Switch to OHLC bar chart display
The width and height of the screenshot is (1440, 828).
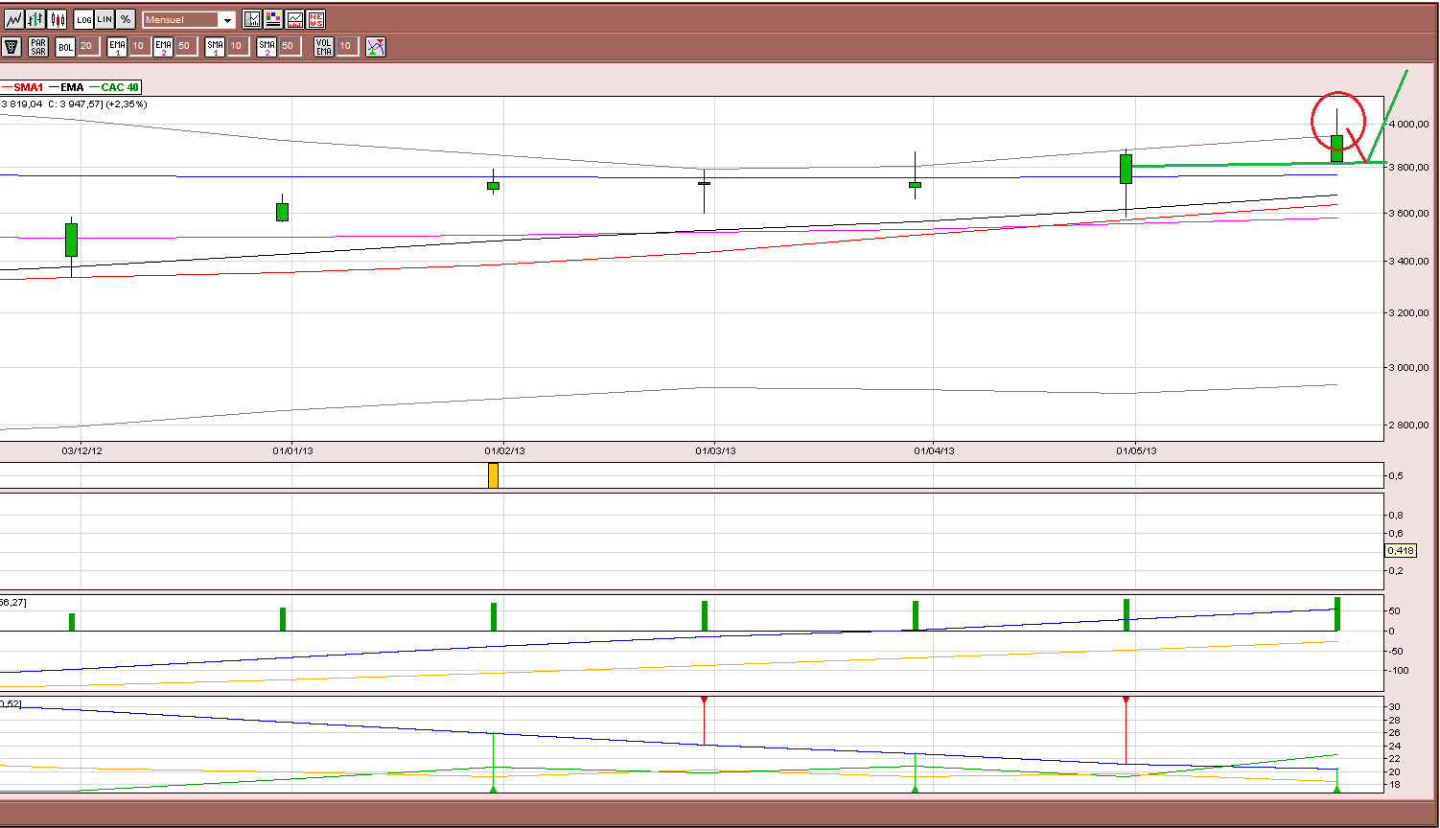(35, 19)
